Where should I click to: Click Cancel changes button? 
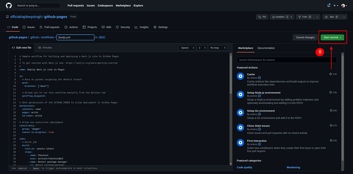coord(305,37)
